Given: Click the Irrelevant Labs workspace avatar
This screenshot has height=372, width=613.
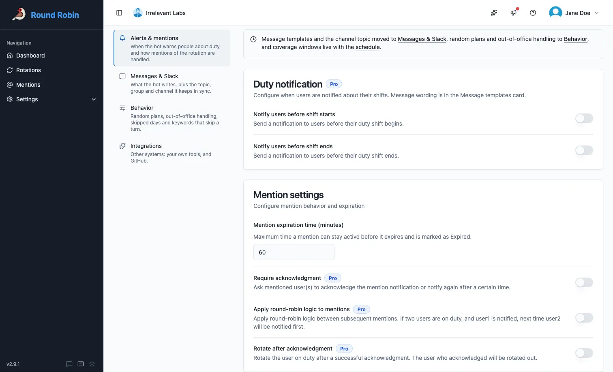Looking at the screenshot, I should click(138, 13).
